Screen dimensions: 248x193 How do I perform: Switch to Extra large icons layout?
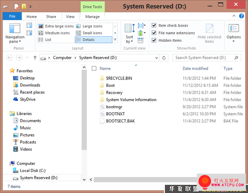[56, 26]
